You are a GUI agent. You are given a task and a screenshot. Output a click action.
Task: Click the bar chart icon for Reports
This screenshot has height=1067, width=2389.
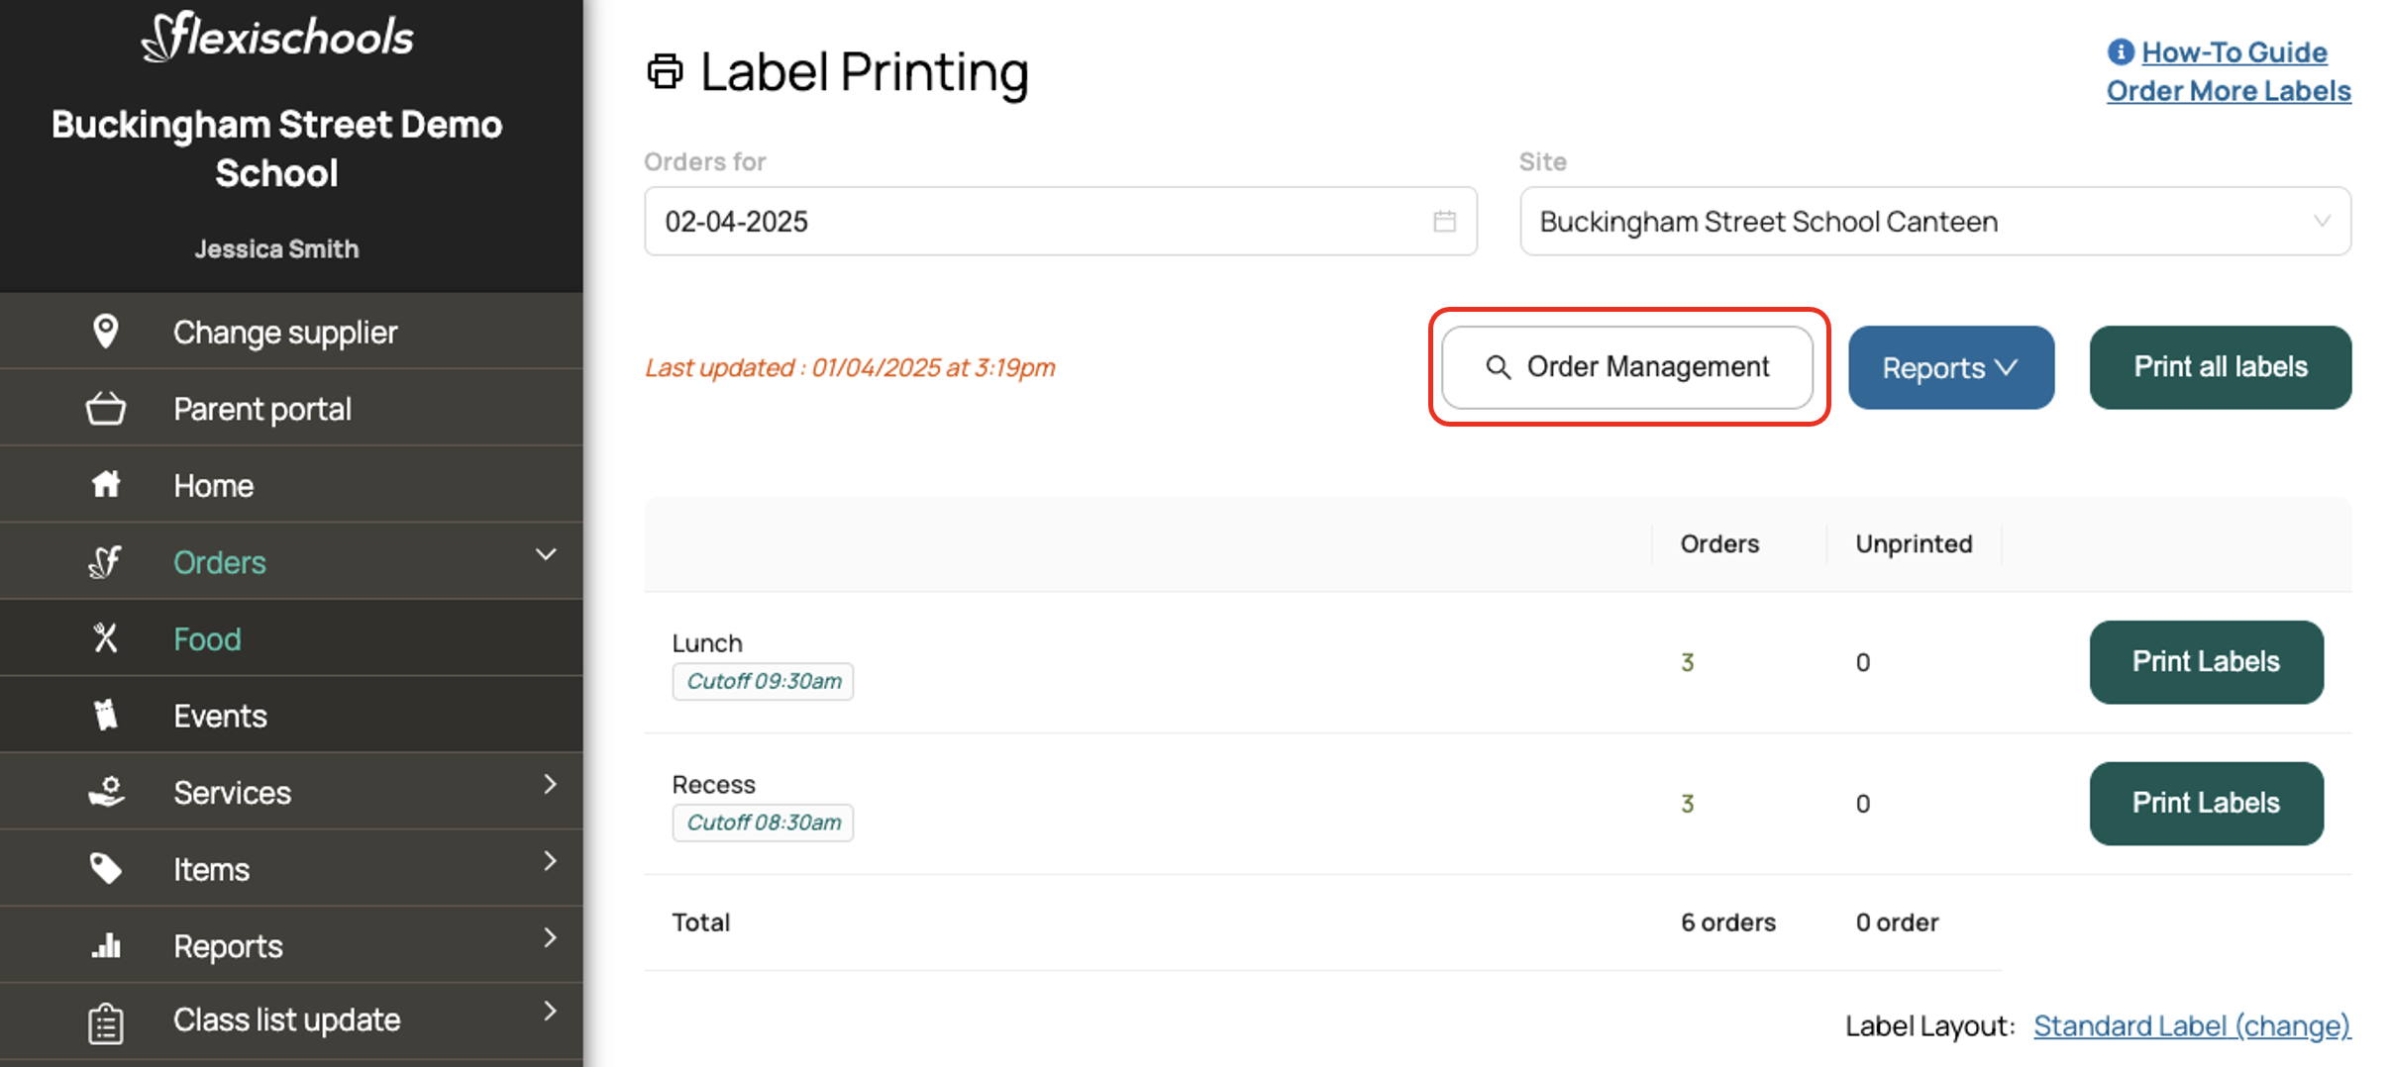(106, 945)
